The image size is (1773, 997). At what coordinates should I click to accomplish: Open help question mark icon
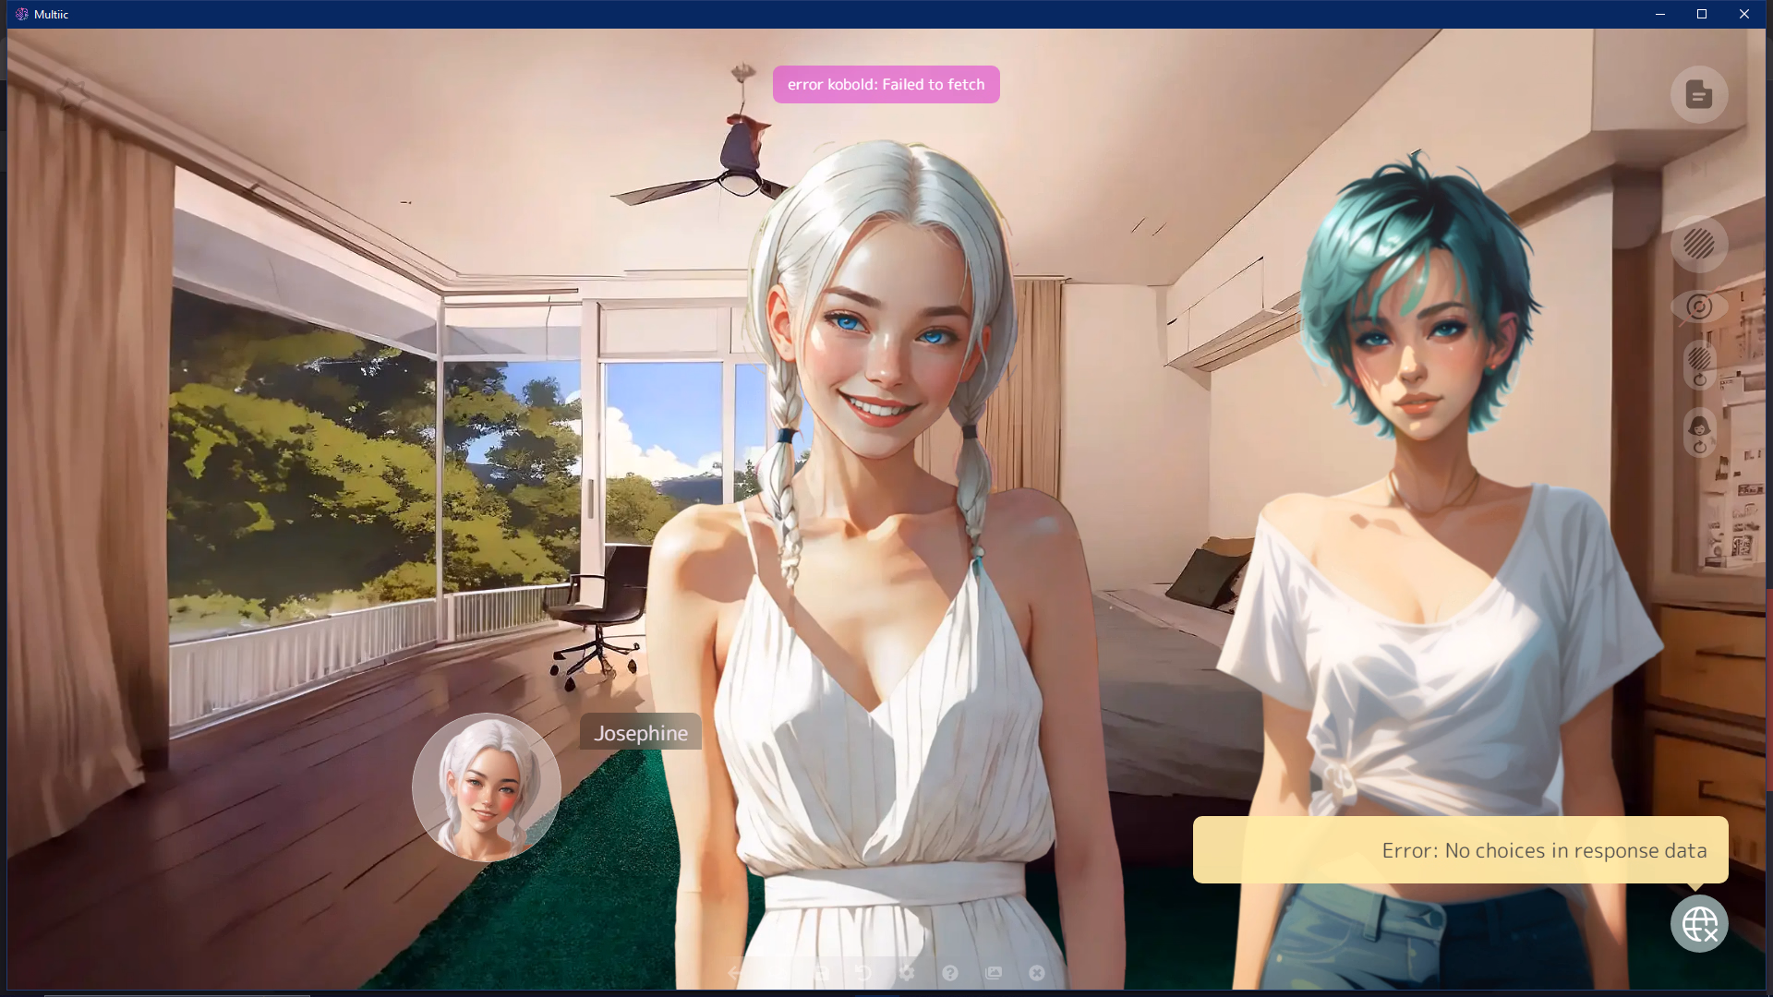(950, 973)
